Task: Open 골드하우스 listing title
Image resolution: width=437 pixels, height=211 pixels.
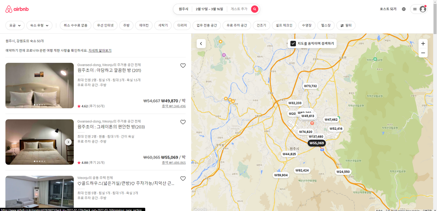Action: [x=126, y=183]
